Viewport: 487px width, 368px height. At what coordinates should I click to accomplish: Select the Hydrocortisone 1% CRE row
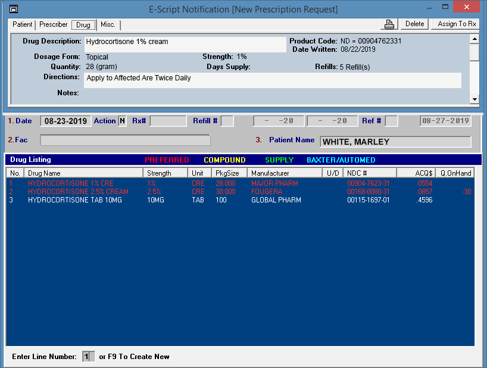coord(70,183)
